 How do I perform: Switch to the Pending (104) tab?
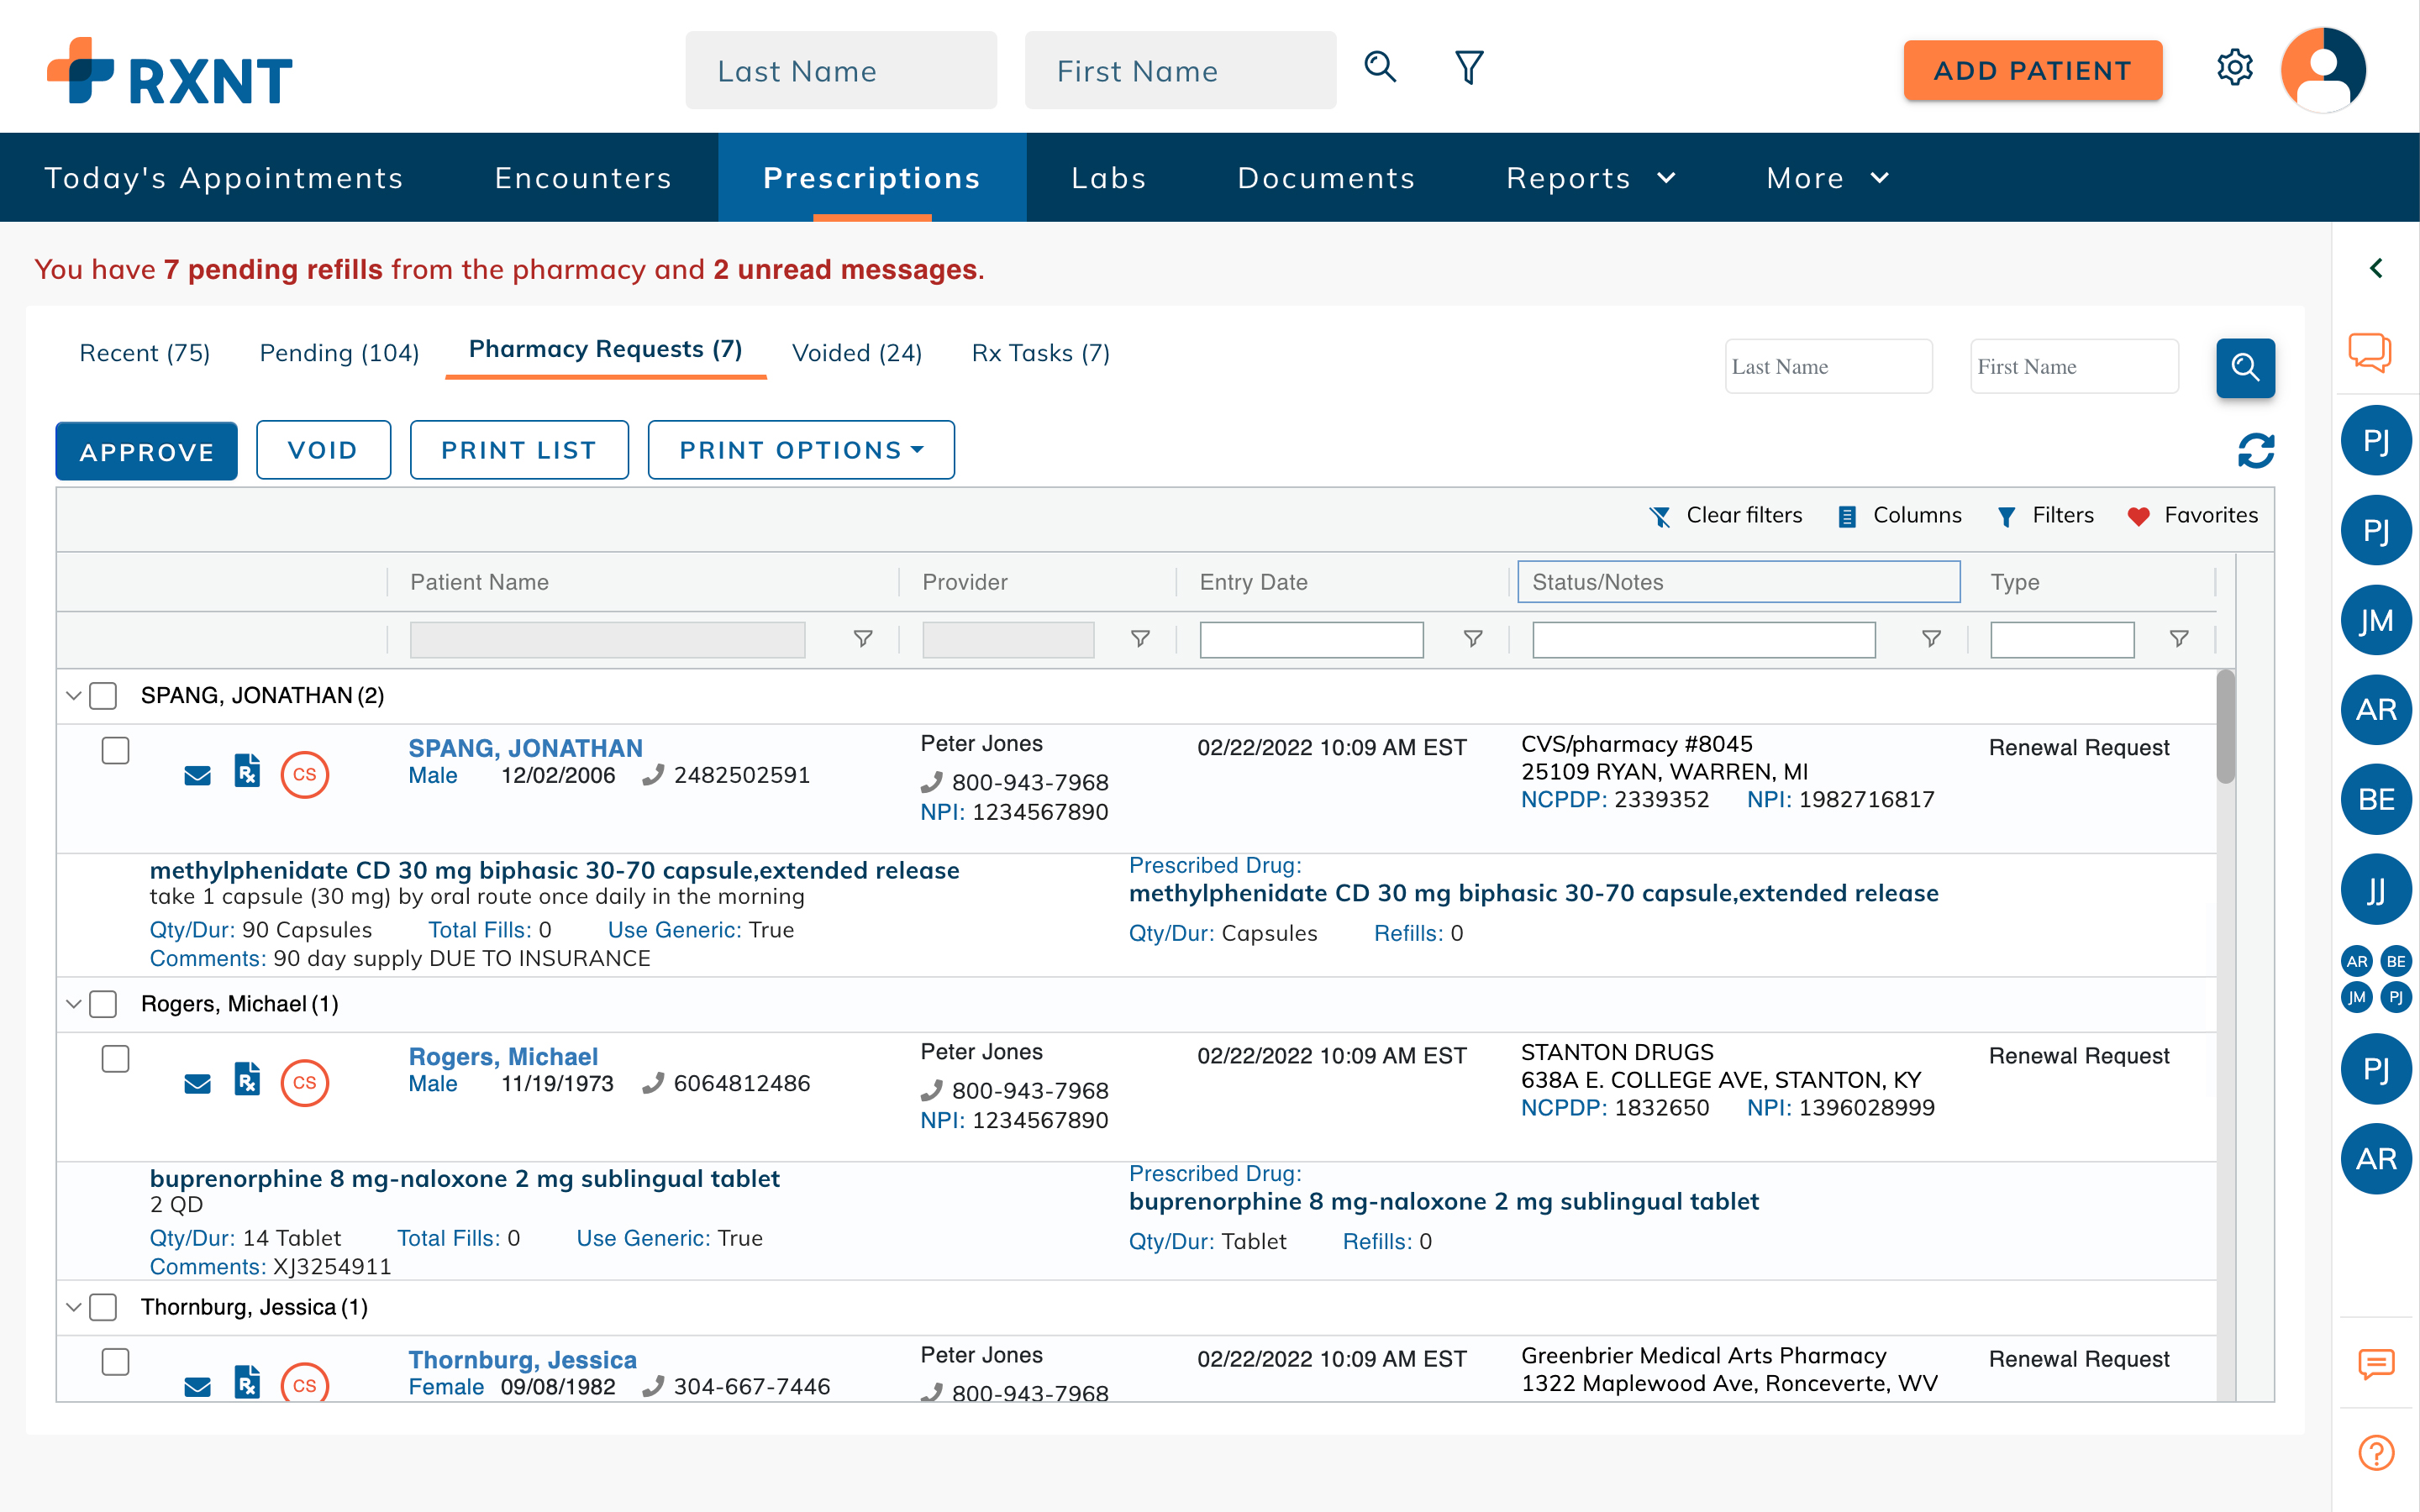click(339, 353)
